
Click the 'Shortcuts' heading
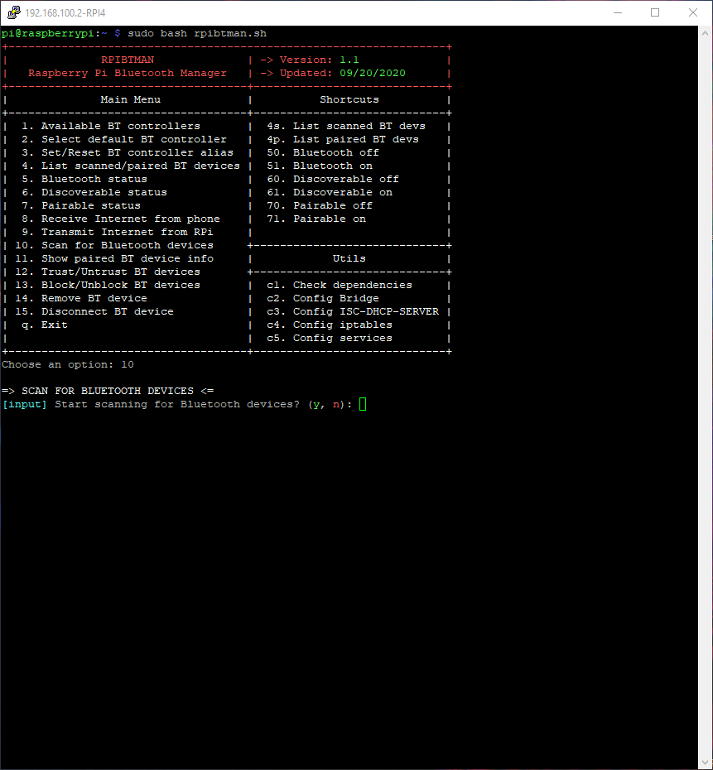(349, 99)
